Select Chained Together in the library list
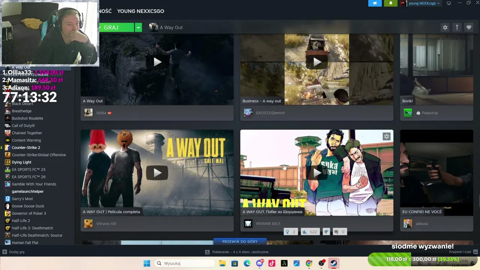The width and height of the screenshot is (480, 270). click(x=27, y=133)
